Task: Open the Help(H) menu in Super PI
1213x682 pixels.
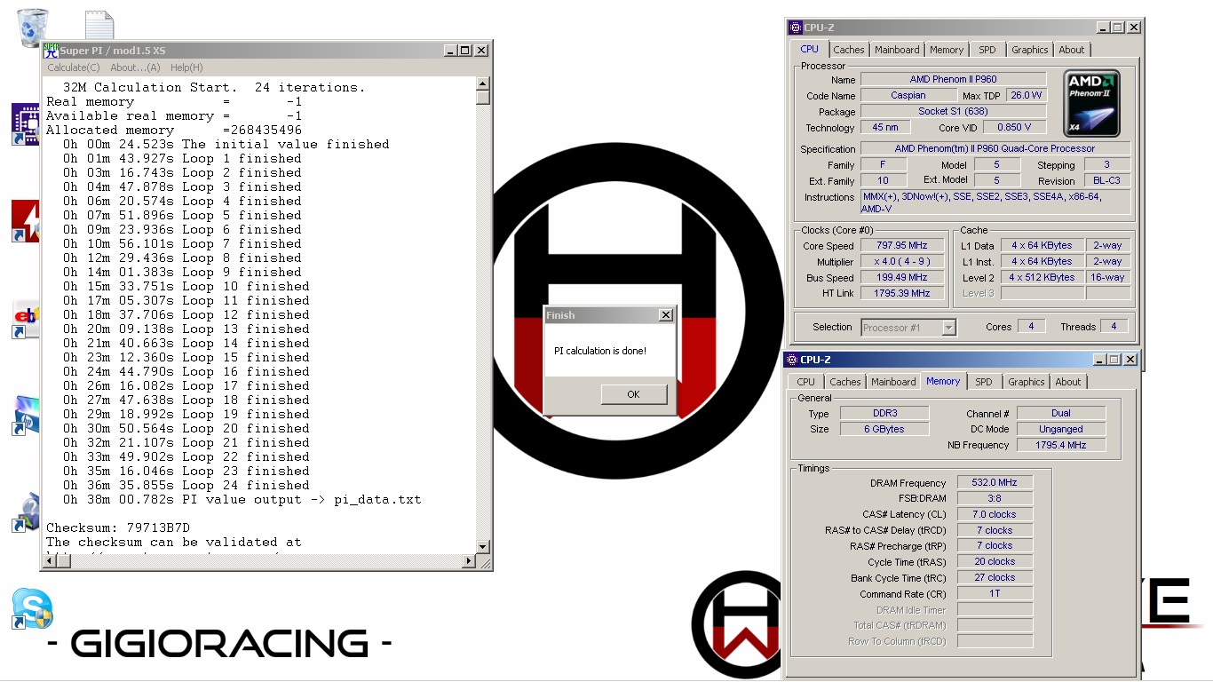Action: [186, 67]
